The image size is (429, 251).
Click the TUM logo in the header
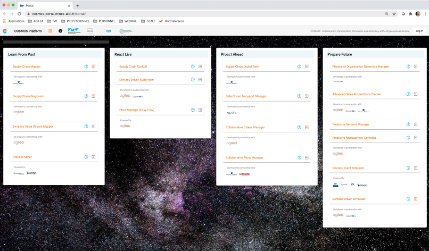[x=109, y=31]
